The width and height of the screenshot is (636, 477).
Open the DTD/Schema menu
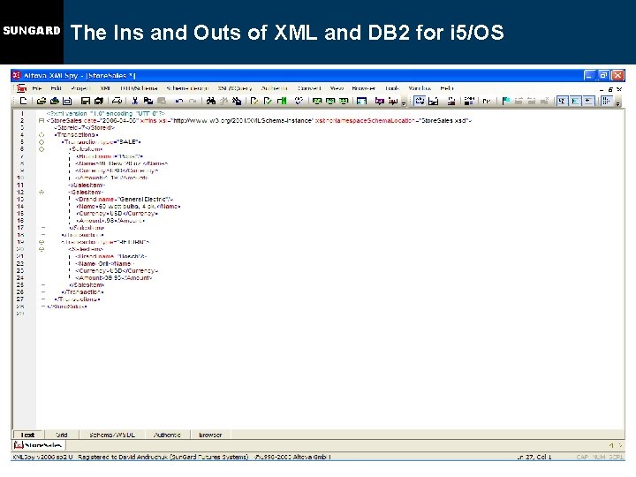pyautogui.click(x=139, y=88)
